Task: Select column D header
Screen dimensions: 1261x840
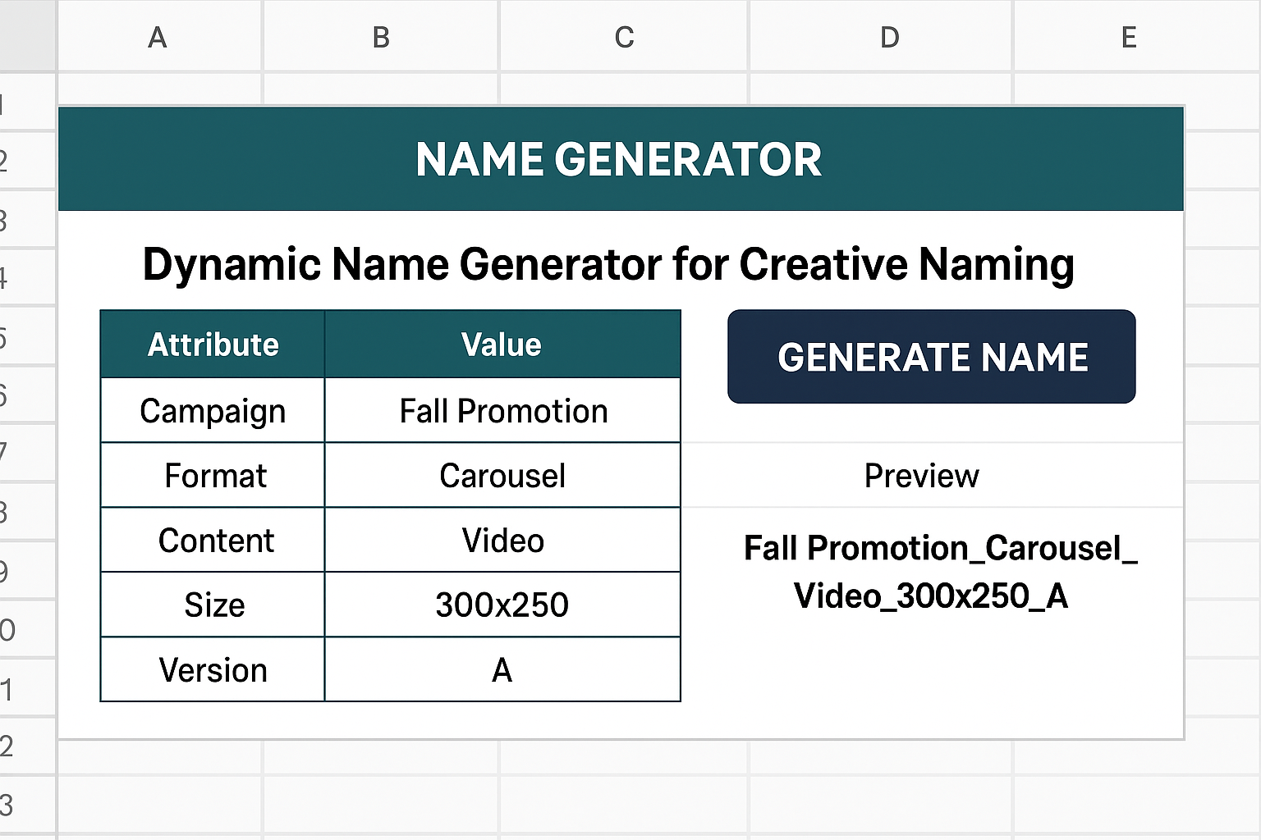Action: tap(889, 37)
